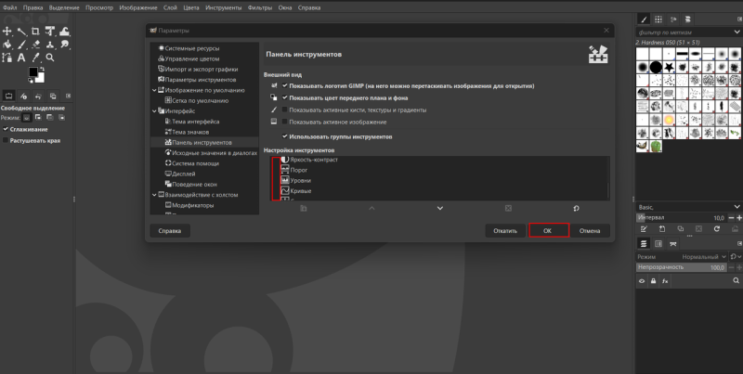
Task: Select the Zoom magnifier tool
Action: (50, 58)
